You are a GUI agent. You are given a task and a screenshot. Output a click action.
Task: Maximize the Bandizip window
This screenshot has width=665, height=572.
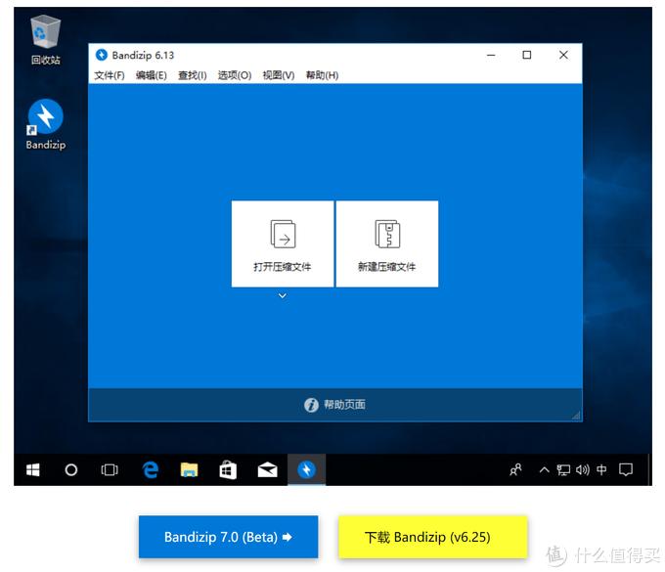coord(527,55)
